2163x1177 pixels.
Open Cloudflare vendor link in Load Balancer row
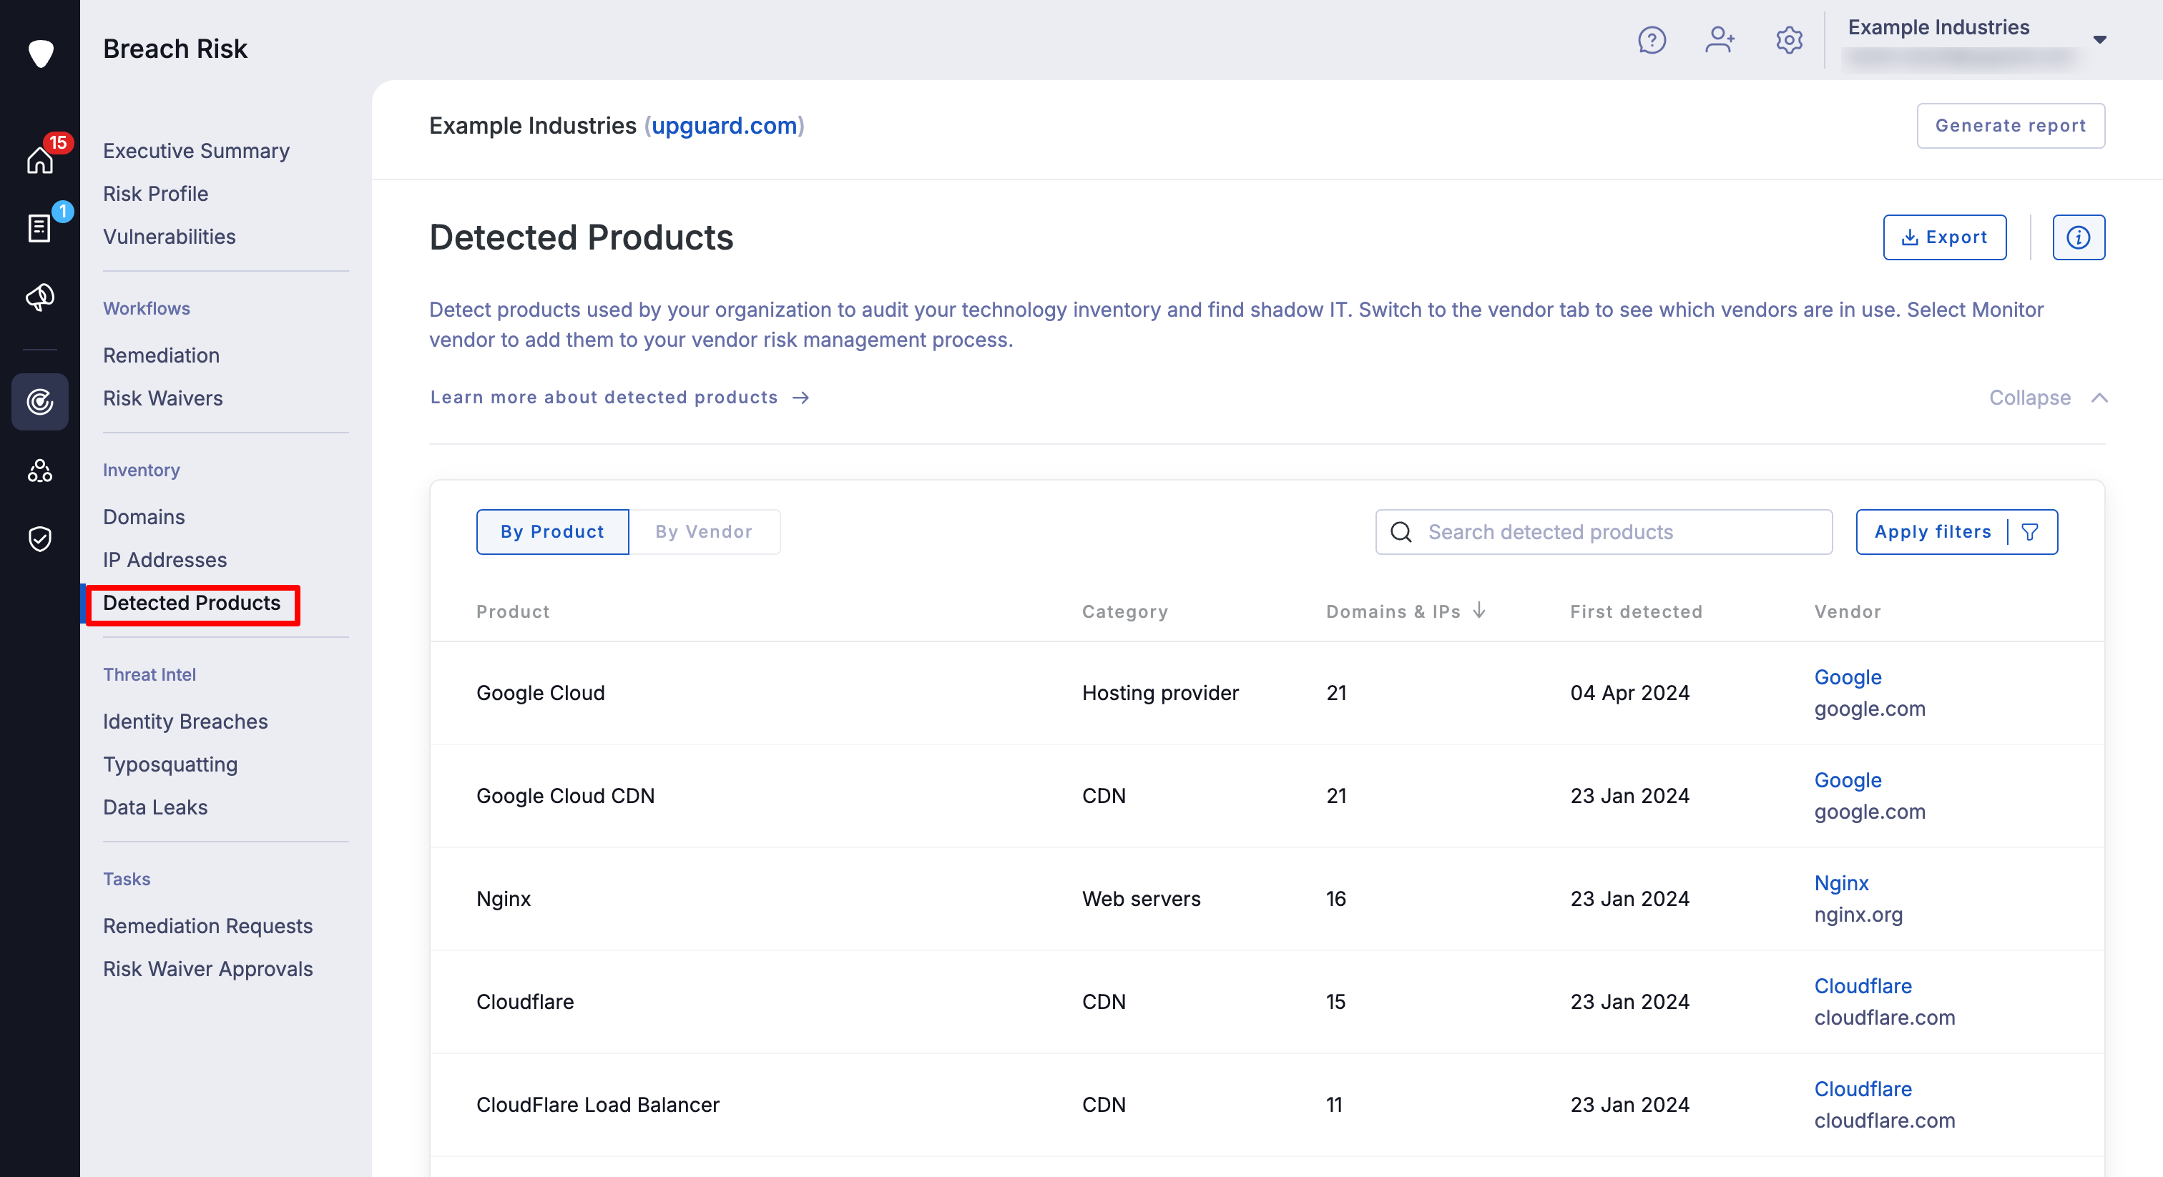[x=1863, y=1089]
